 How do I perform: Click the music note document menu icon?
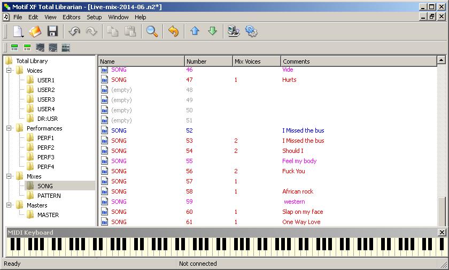[x=6, y=17]
